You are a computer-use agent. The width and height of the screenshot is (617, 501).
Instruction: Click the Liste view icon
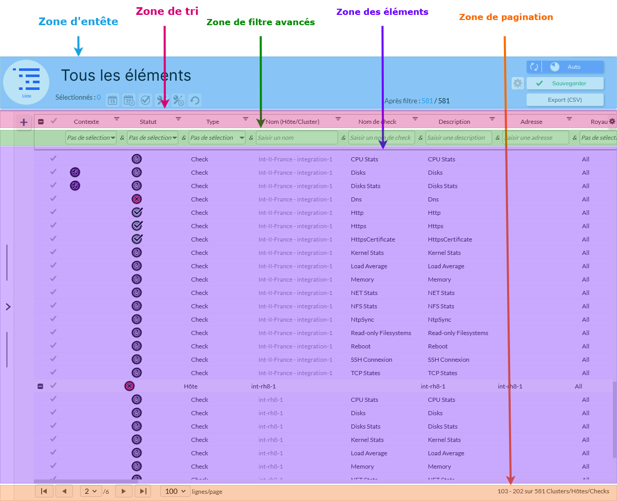pos(26,82)
